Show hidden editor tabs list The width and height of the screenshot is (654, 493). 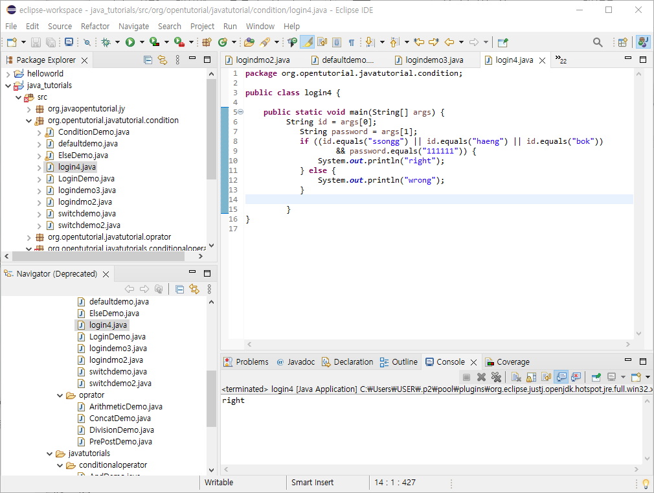click(x=561, y=60)
